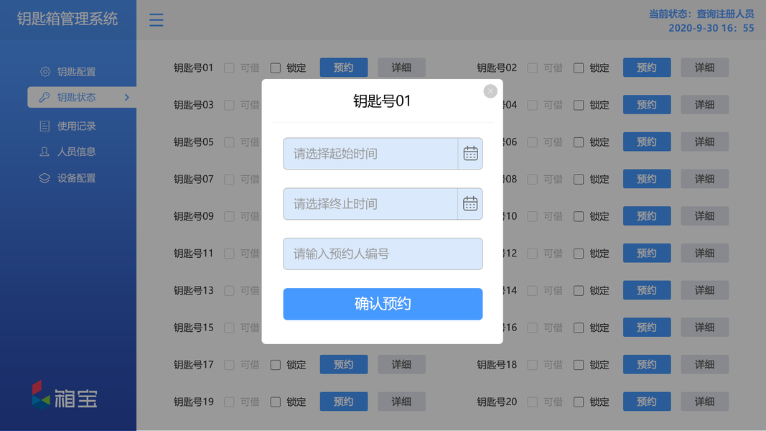Toggle 锁定 checkbox for 钥匙号02
This screenshot has width=766, height=431.
pos(579,68)
